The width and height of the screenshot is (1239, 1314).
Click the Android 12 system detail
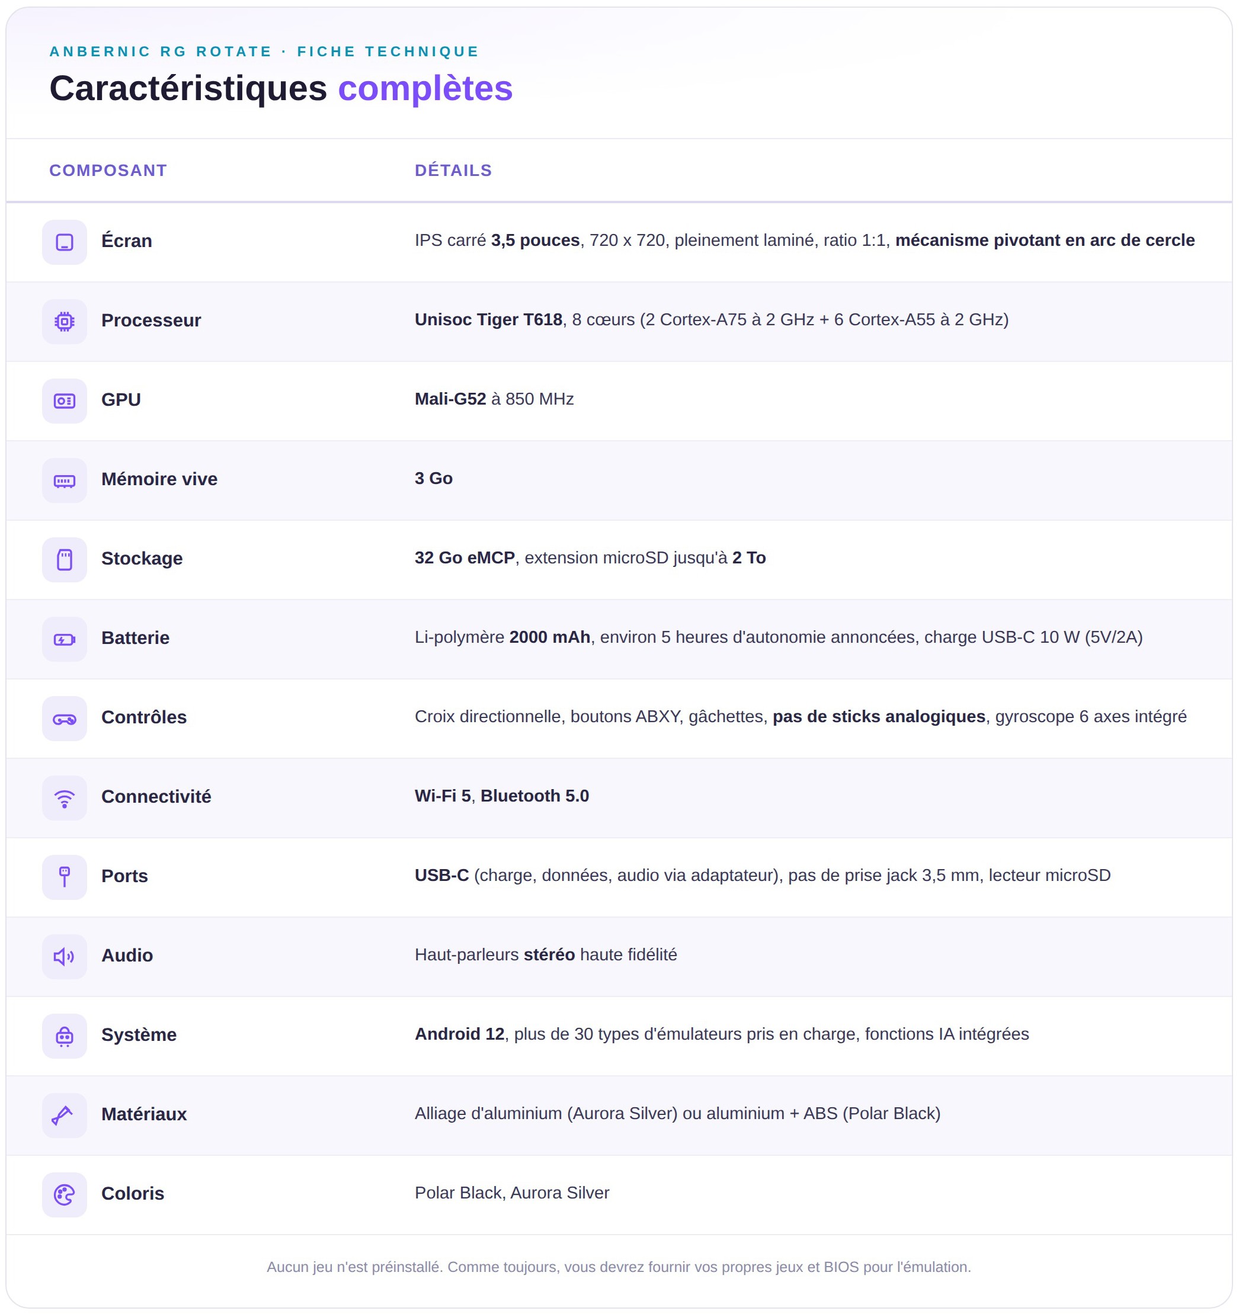point(459,1034)
